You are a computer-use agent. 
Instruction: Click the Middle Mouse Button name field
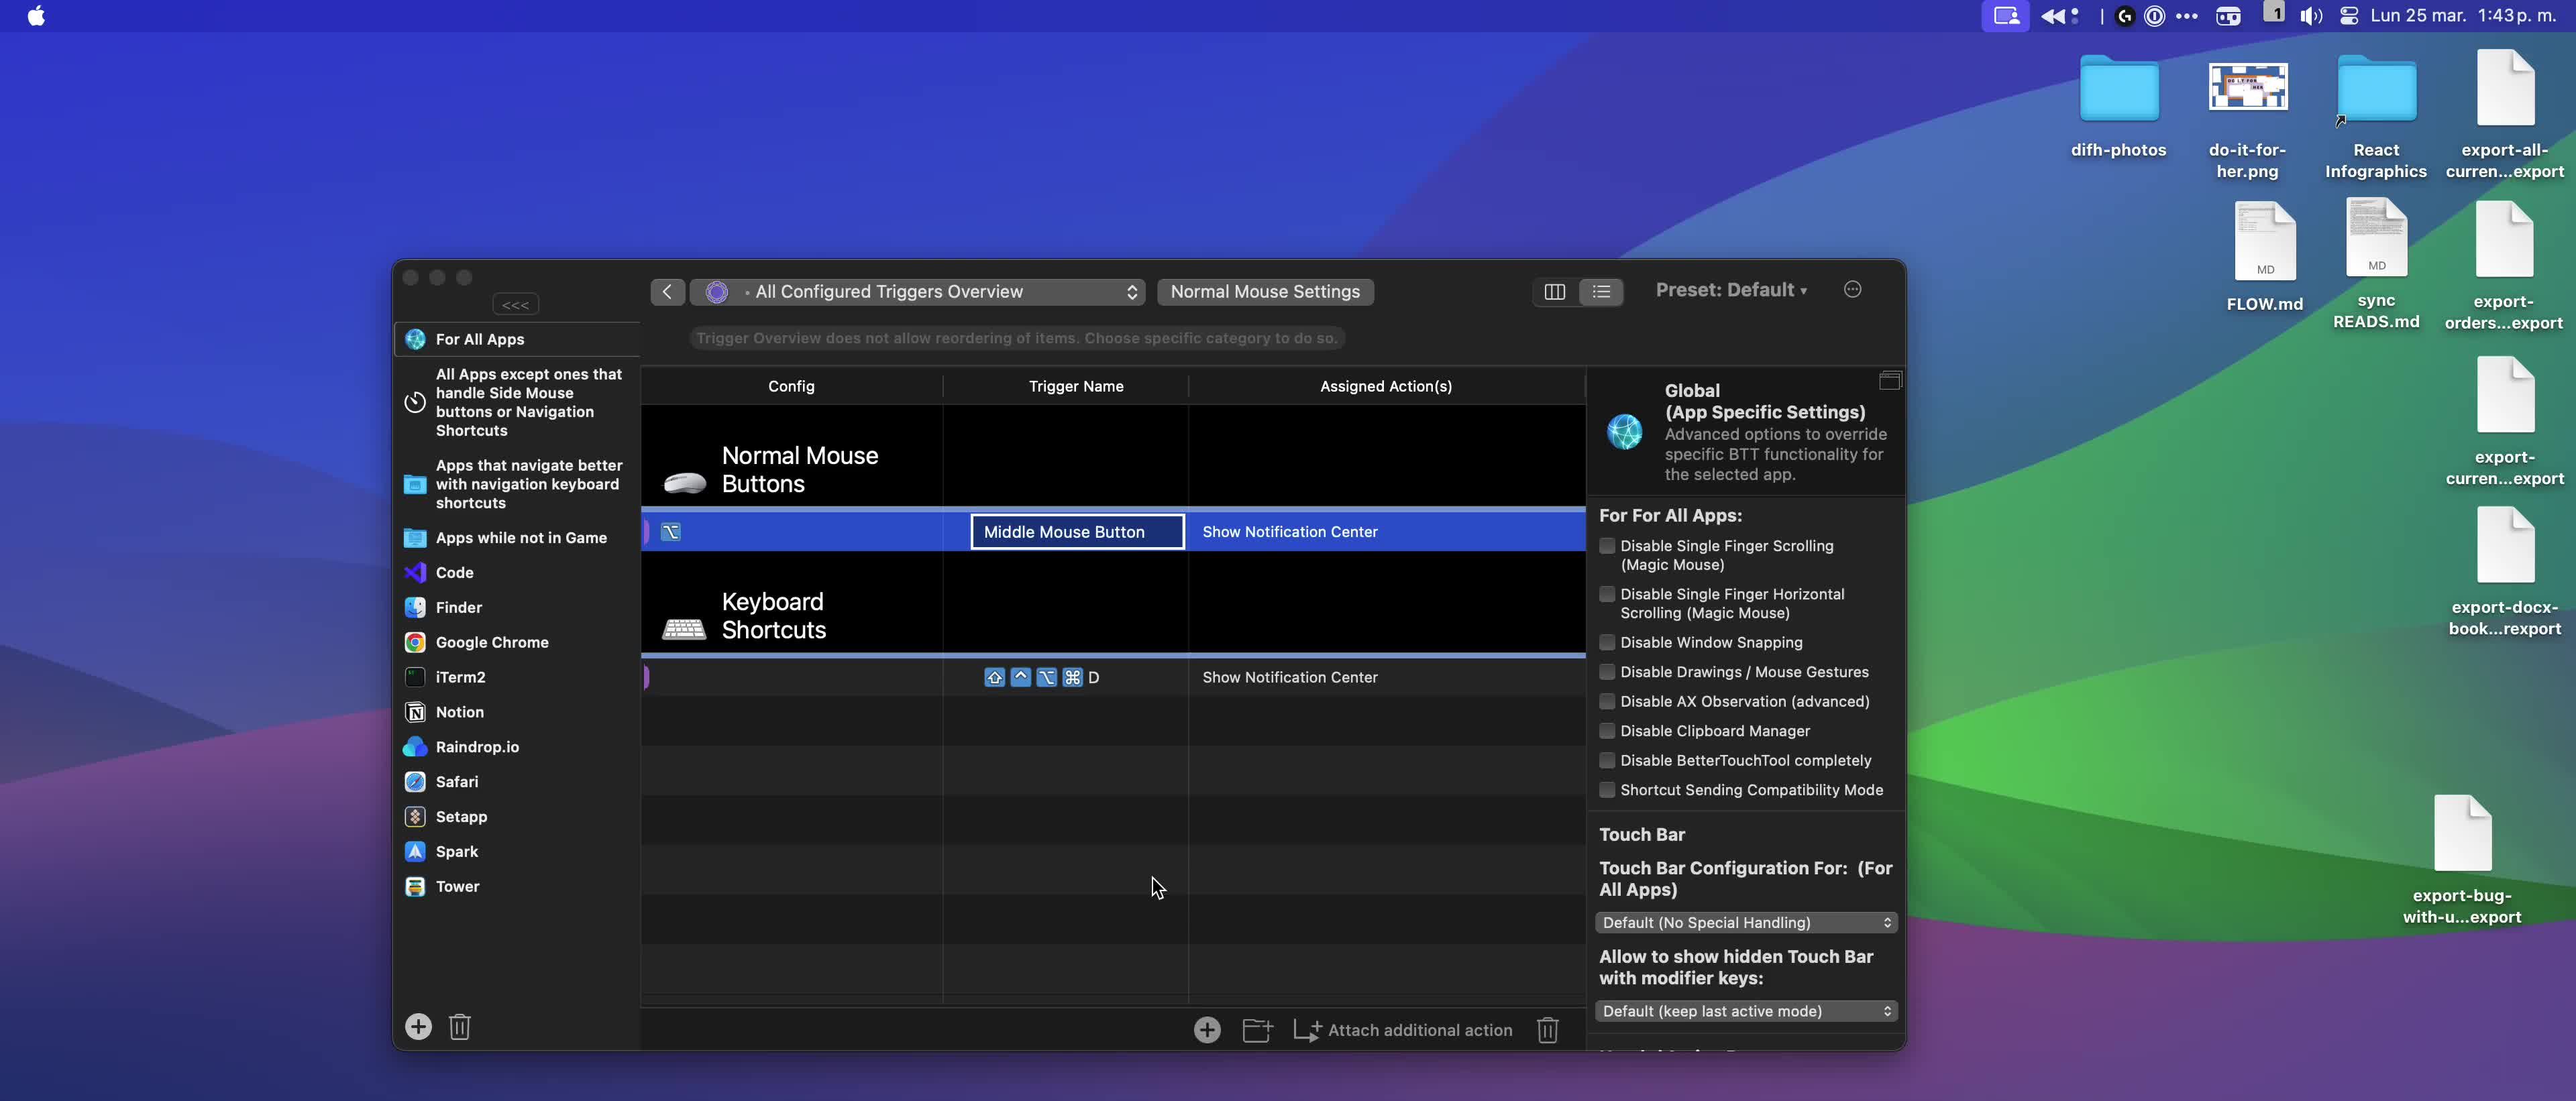click(x=1077, y=532)
